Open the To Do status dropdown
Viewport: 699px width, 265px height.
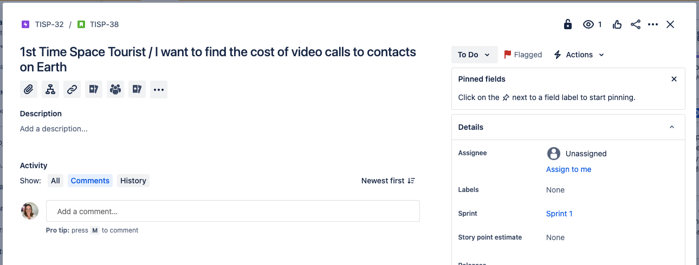pyautogui.click(x=474, y=55)
